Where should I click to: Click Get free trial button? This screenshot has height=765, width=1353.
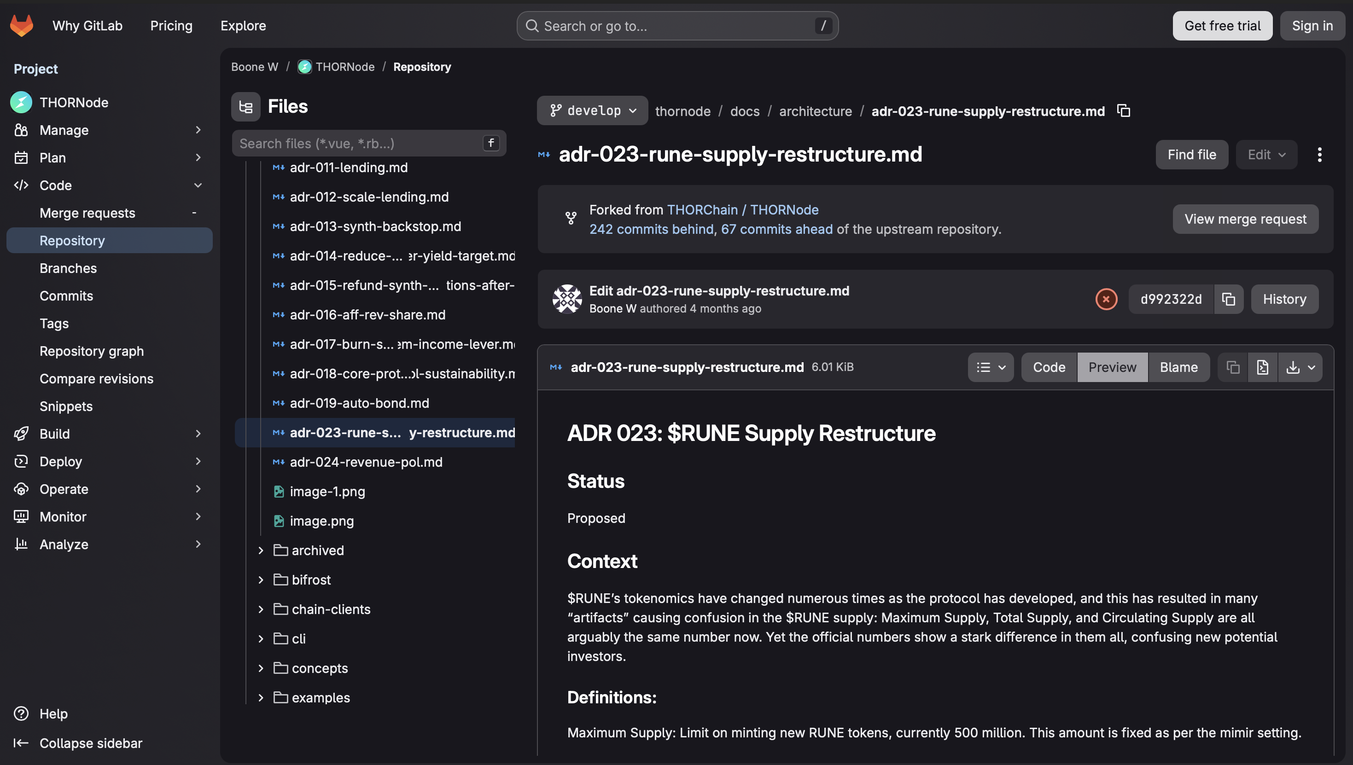[x=1222, y=26]
